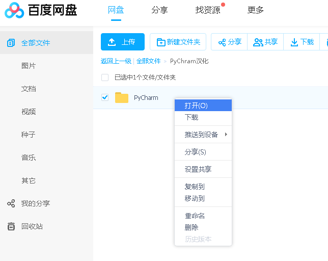Click the 分享 toolbar button
This screenshot has width=328, height=261.
229,42
